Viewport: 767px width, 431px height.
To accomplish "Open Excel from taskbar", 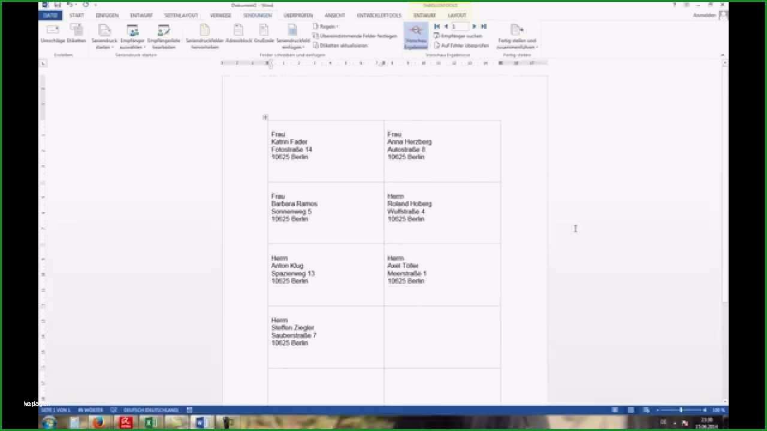I will pyautogui.click(x=151, y=423).
